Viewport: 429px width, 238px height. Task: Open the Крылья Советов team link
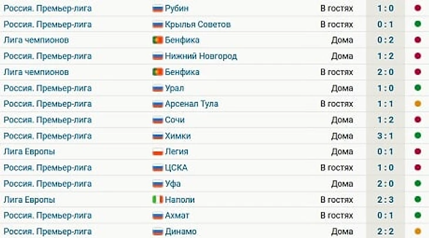point(197,25)
